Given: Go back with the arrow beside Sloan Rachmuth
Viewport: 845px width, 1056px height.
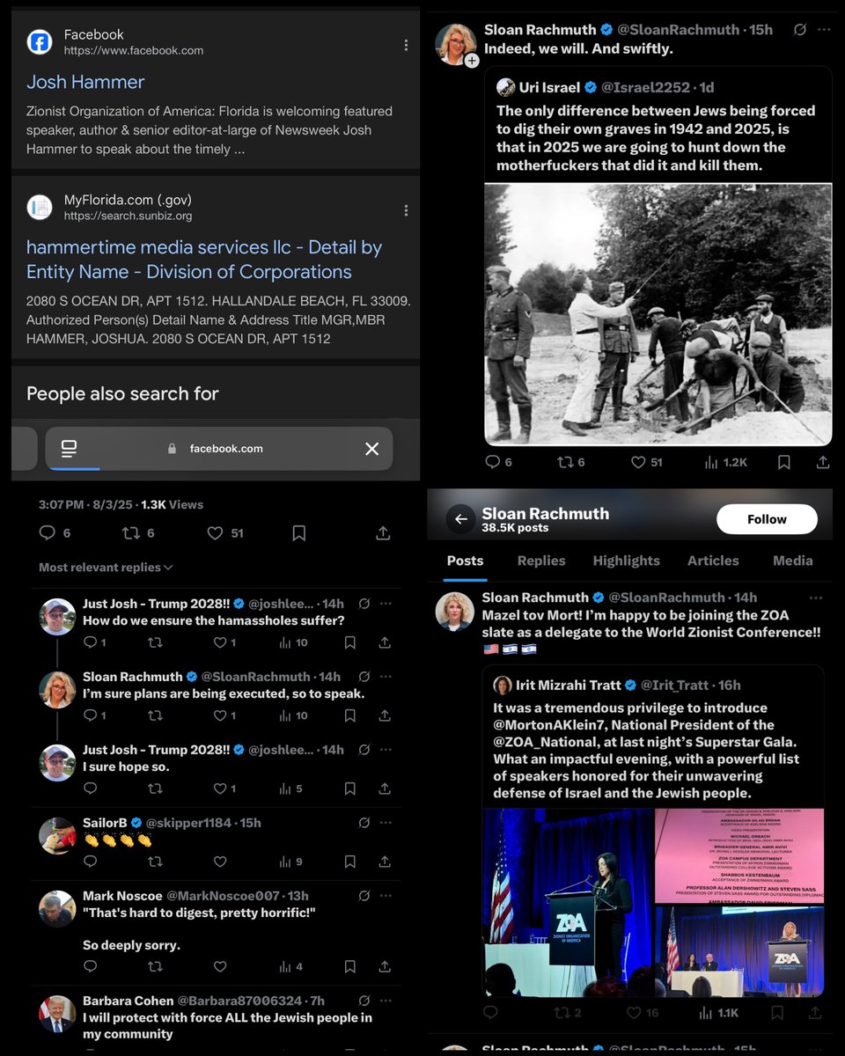Looking at the screenshot, I should point(460,519).
